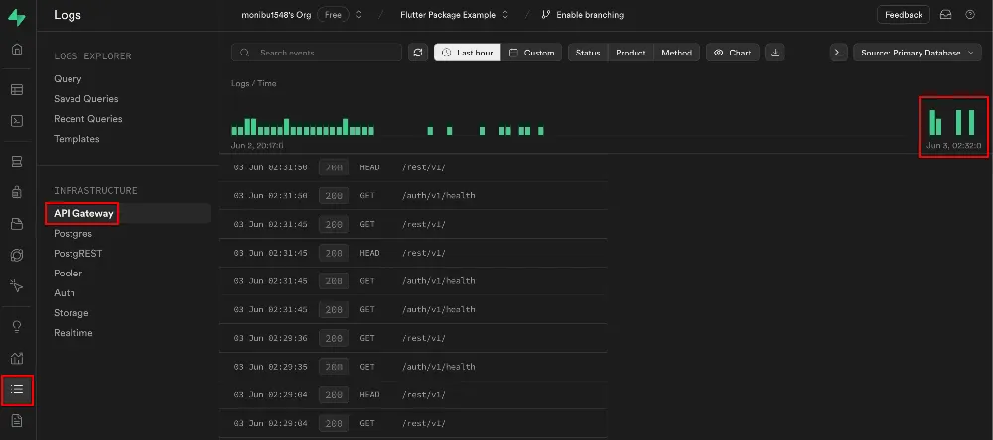Click the Supabase logo icon

coord(17,17)
